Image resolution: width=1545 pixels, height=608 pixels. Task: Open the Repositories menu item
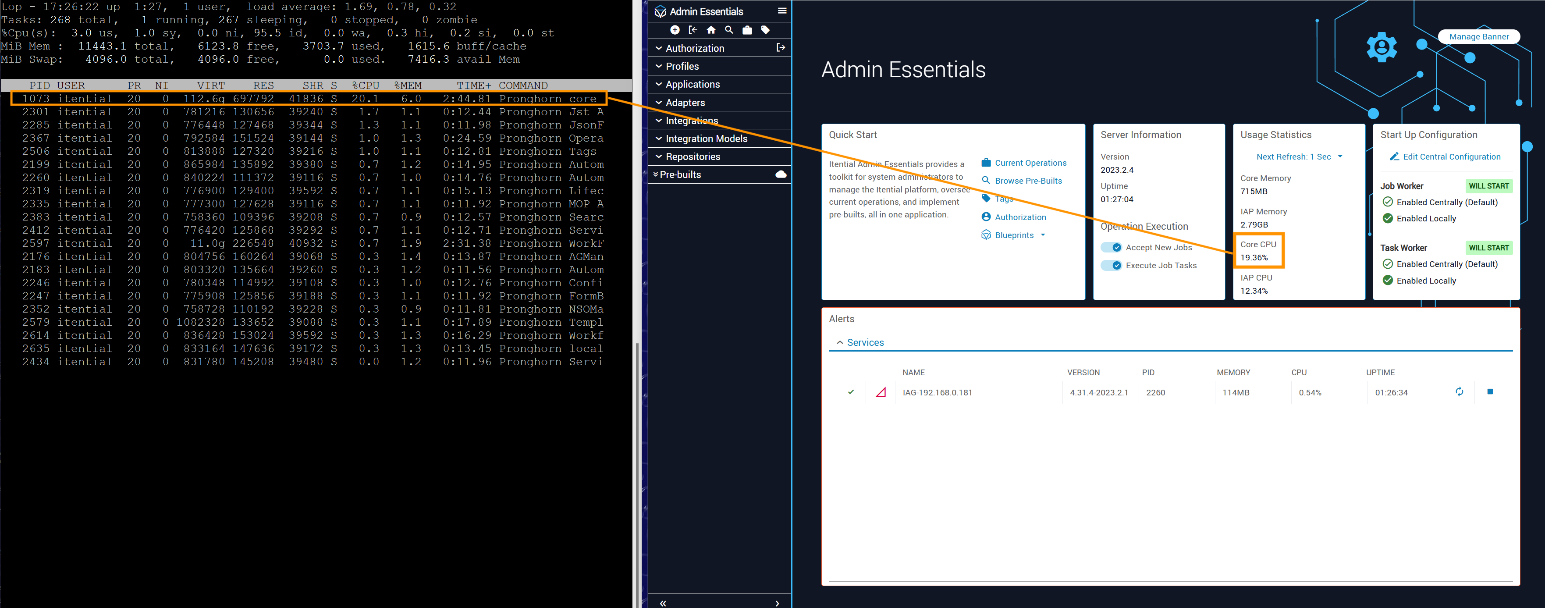point(693,156)
